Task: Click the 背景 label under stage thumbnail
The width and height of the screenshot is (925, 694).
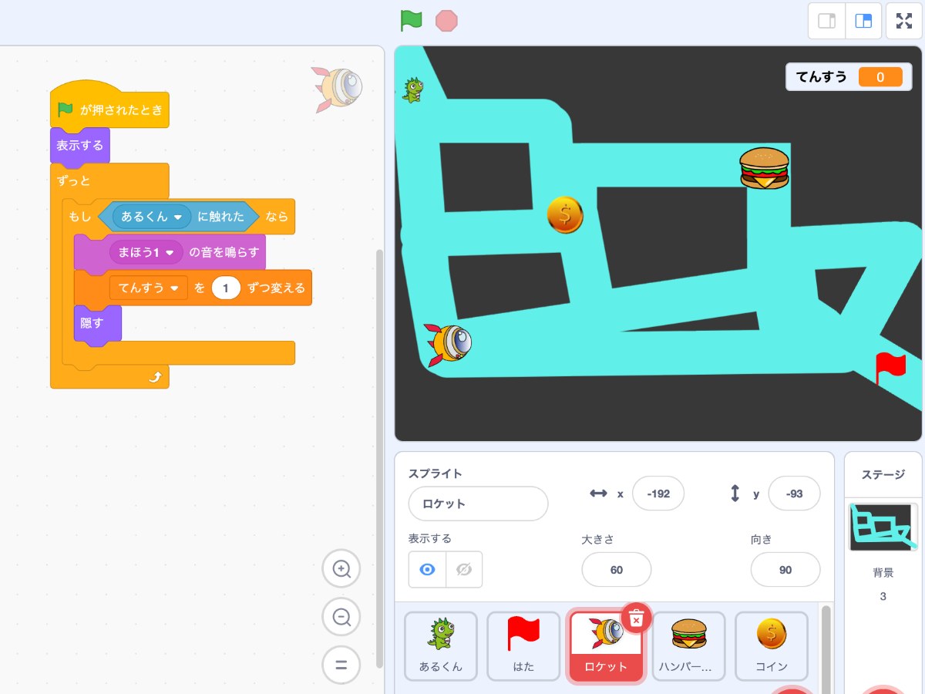Action: (x=883, y=572)
